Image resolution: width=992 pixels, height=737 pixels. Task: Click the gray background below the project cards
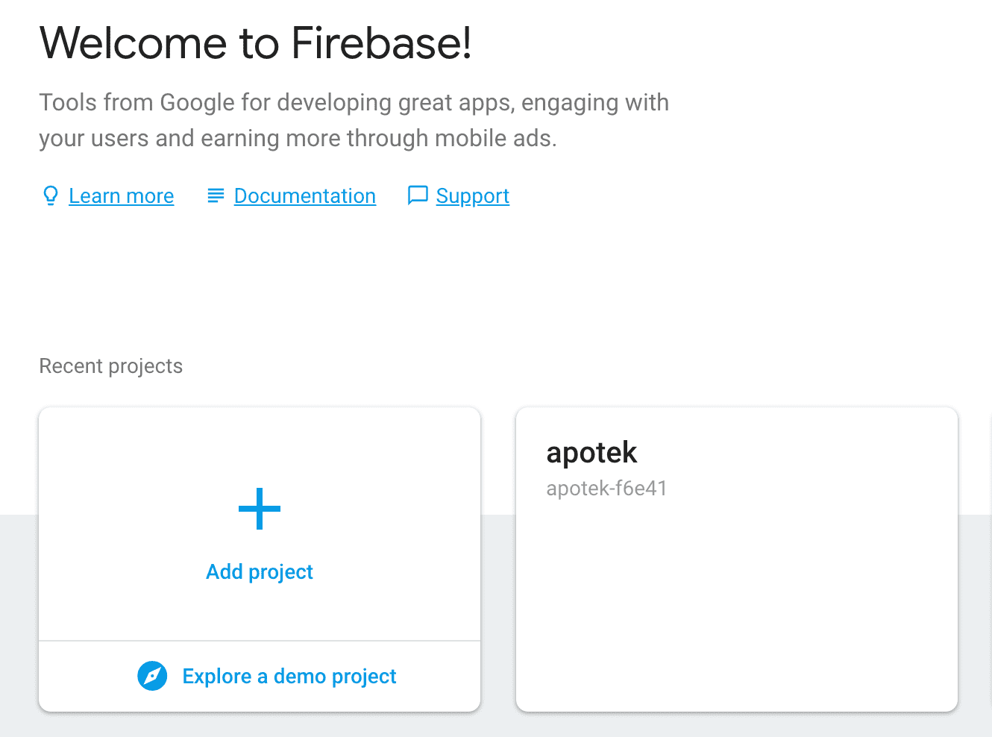496,725
